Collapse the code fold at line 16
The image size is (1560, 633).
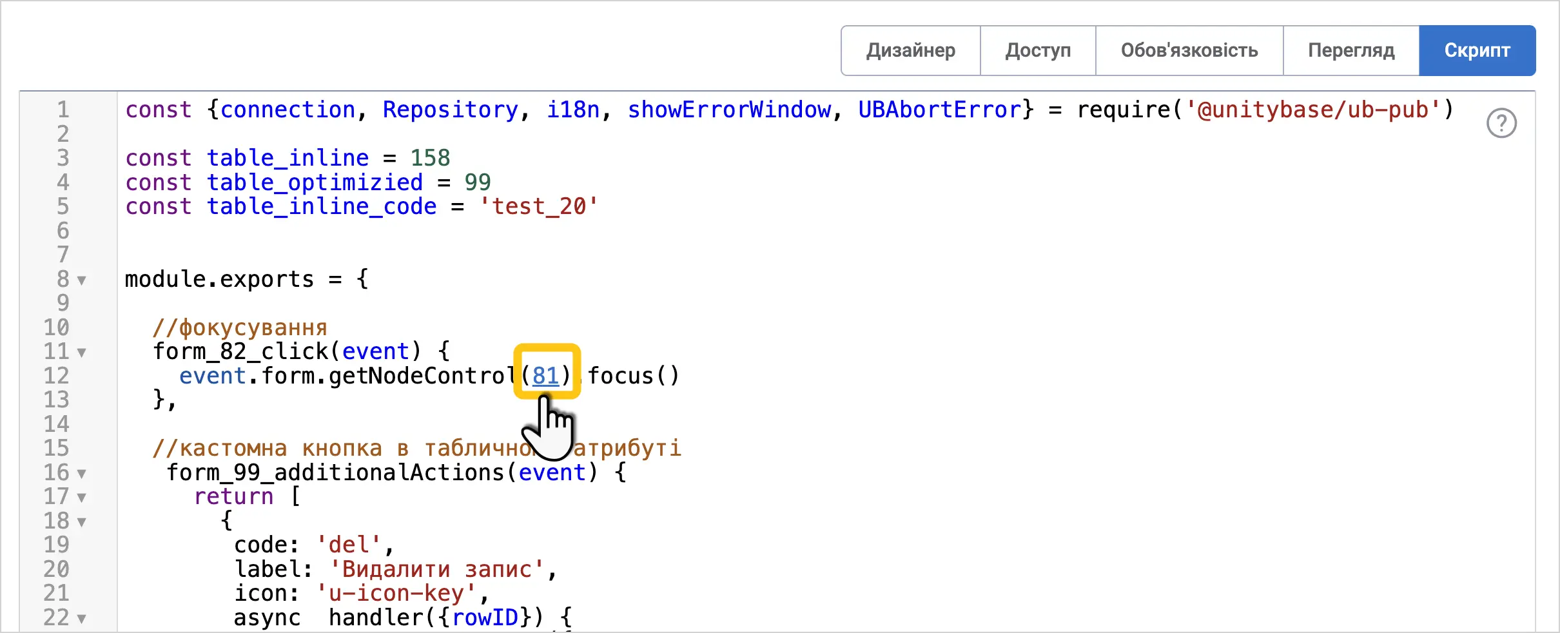(82, 474)
